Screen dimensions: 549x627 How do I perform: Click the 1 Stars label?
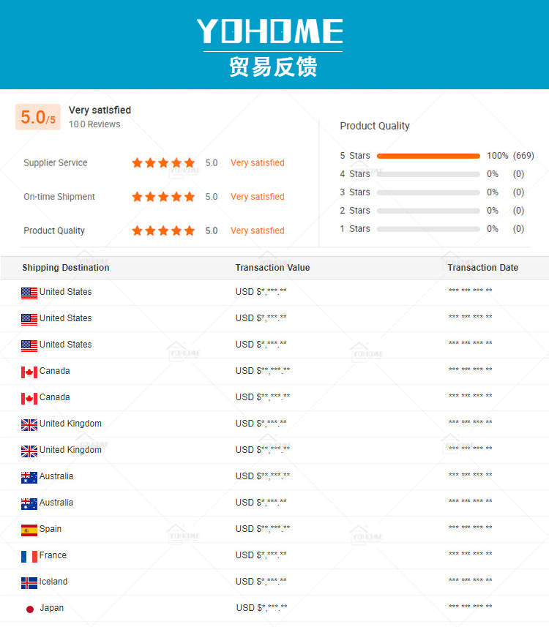click(x=355, y=229)
